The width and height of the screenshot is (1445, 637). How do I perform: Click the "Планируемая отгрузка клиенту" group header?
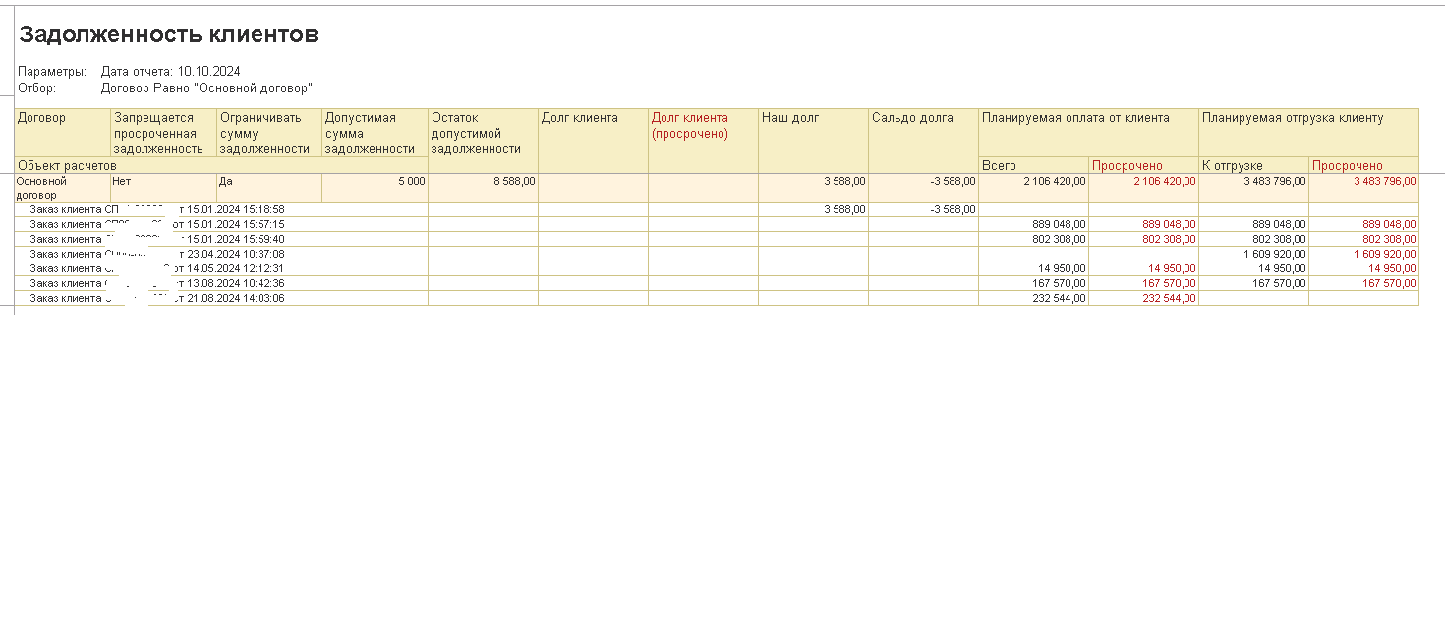click(x=1292, y=118)
